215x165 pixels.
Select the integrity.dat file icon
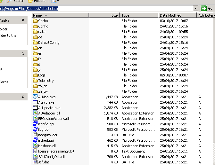point(35,135)
